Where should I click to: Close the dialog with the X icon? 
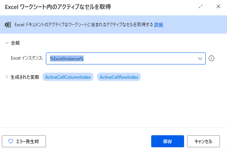pyautogui.click(x=218, y=7)
